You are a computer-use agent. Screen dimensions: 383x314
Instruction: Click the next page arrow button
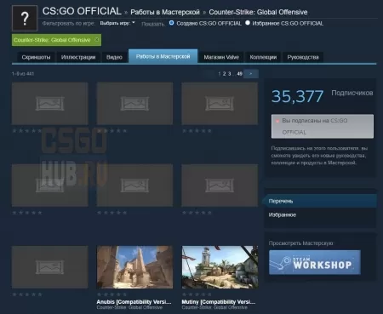tap(251, 74)
